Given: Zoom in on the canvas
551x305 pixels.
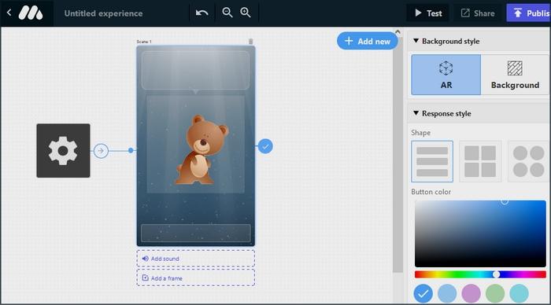Looking at the screenshot, I should tap(246, 13).
